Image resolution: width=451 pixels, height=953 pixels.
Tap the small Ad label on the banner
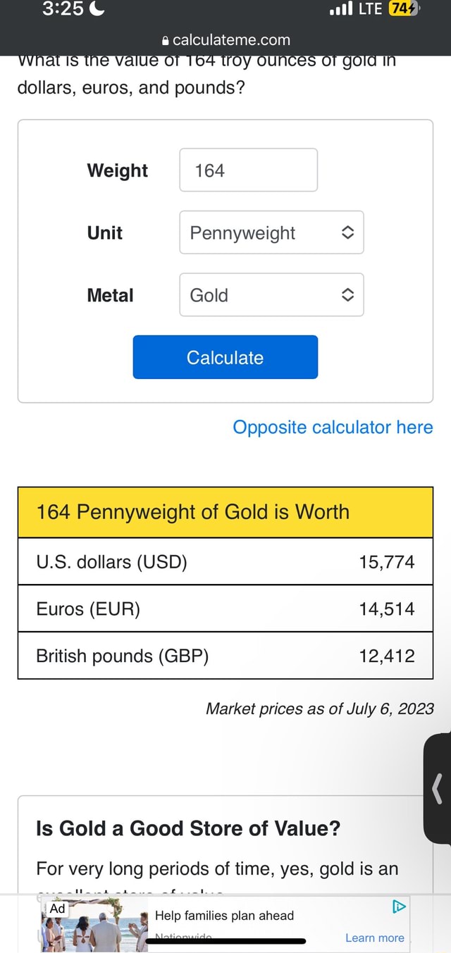[x=56, y=908]
